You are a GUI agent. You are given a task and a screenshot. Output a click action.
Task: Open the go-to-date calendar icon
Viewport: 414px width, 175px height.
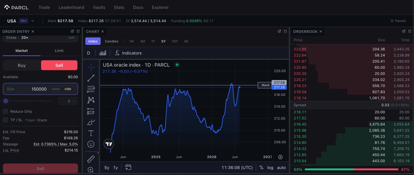click(128, 167)
